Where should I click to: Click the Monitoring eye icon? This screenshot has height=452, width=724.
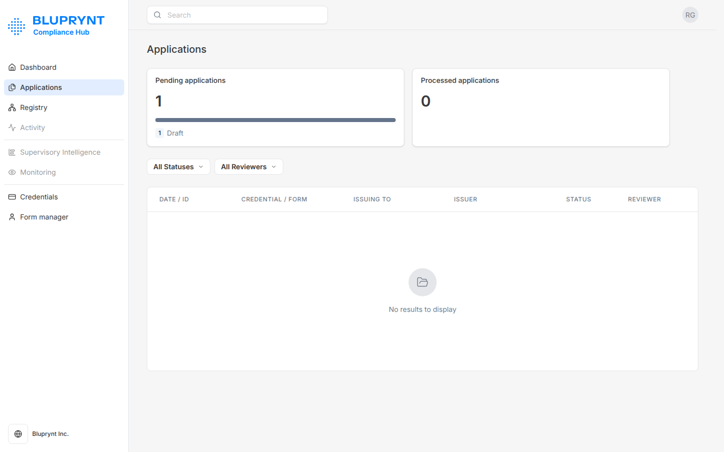(x=12, y=172)
